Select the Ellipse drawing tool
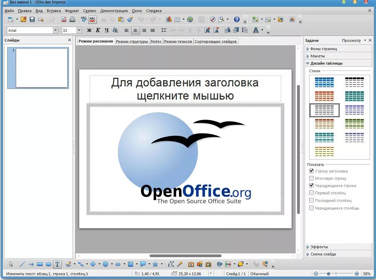Image resolution: width=376 pixels, height=280 pixels. point(48,264)
